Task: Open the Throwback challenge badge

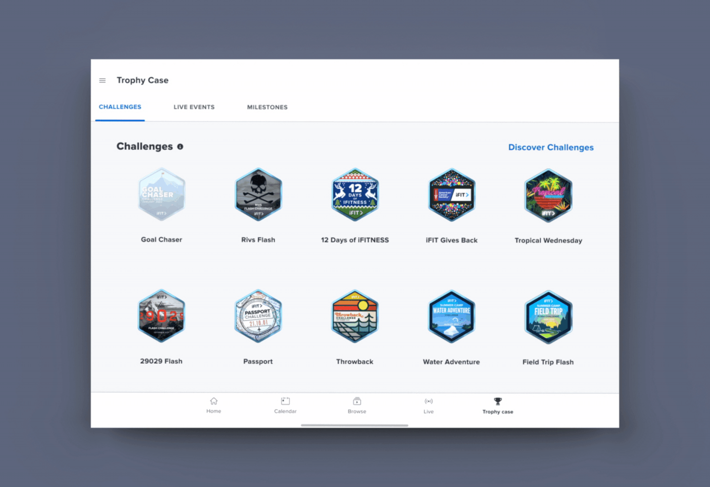Action: point(355,317)
